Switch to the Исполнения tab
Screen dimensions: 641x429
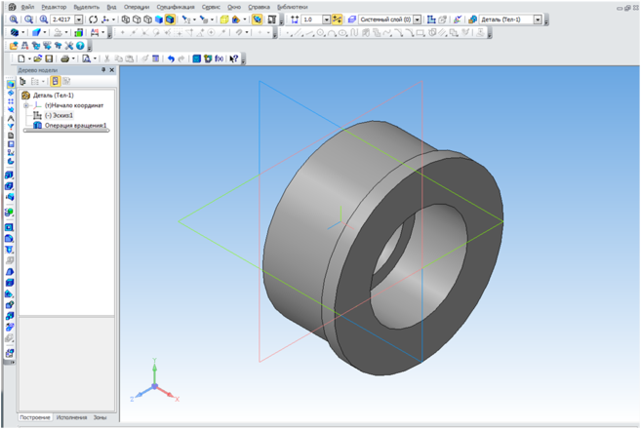click(71, 417)
